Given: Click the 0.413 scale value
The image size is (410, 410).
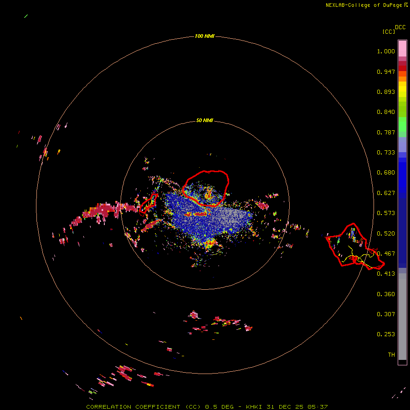Looking at the screenshot, I should (x=386, y=274).
